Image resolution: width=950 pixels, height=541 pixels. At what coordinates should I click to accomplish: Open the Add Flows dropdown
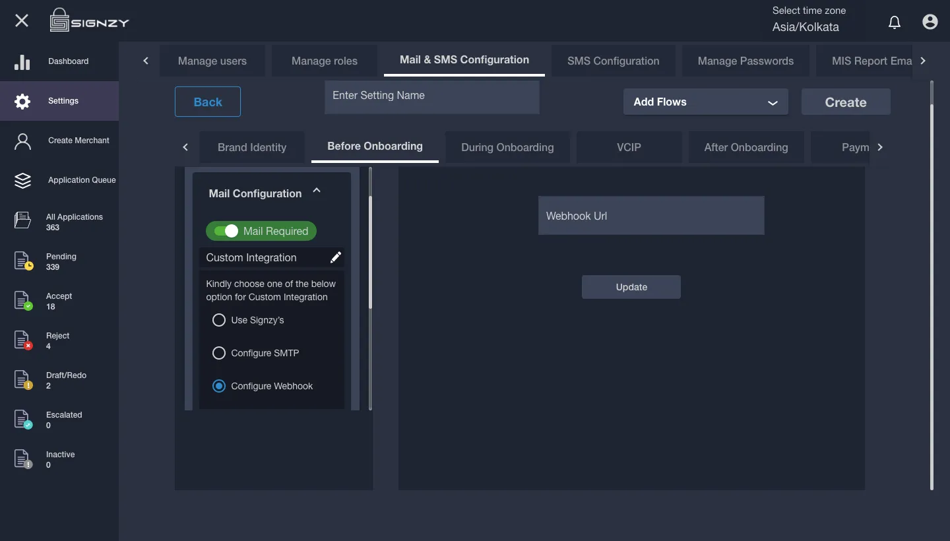point(706,102)
